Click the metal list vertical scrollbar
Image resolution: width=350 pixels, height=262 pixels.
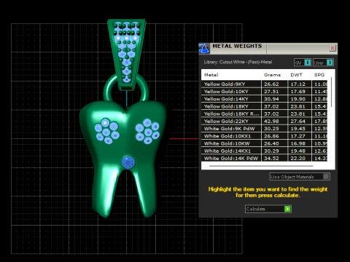(331, 92)
